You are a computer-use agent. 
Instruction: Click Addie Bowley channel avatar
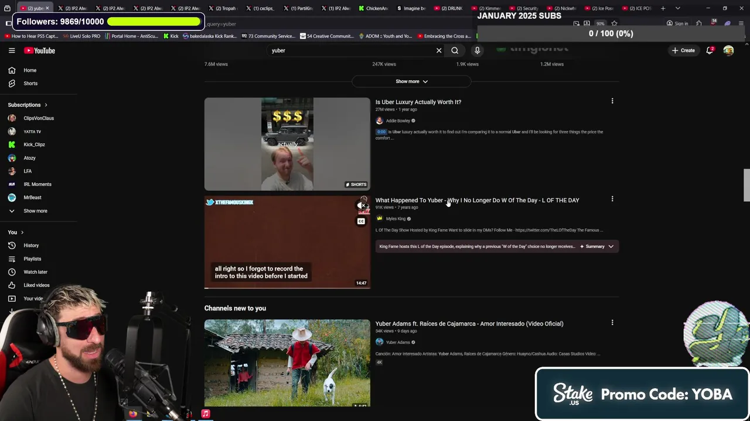(x=379, y=121)
